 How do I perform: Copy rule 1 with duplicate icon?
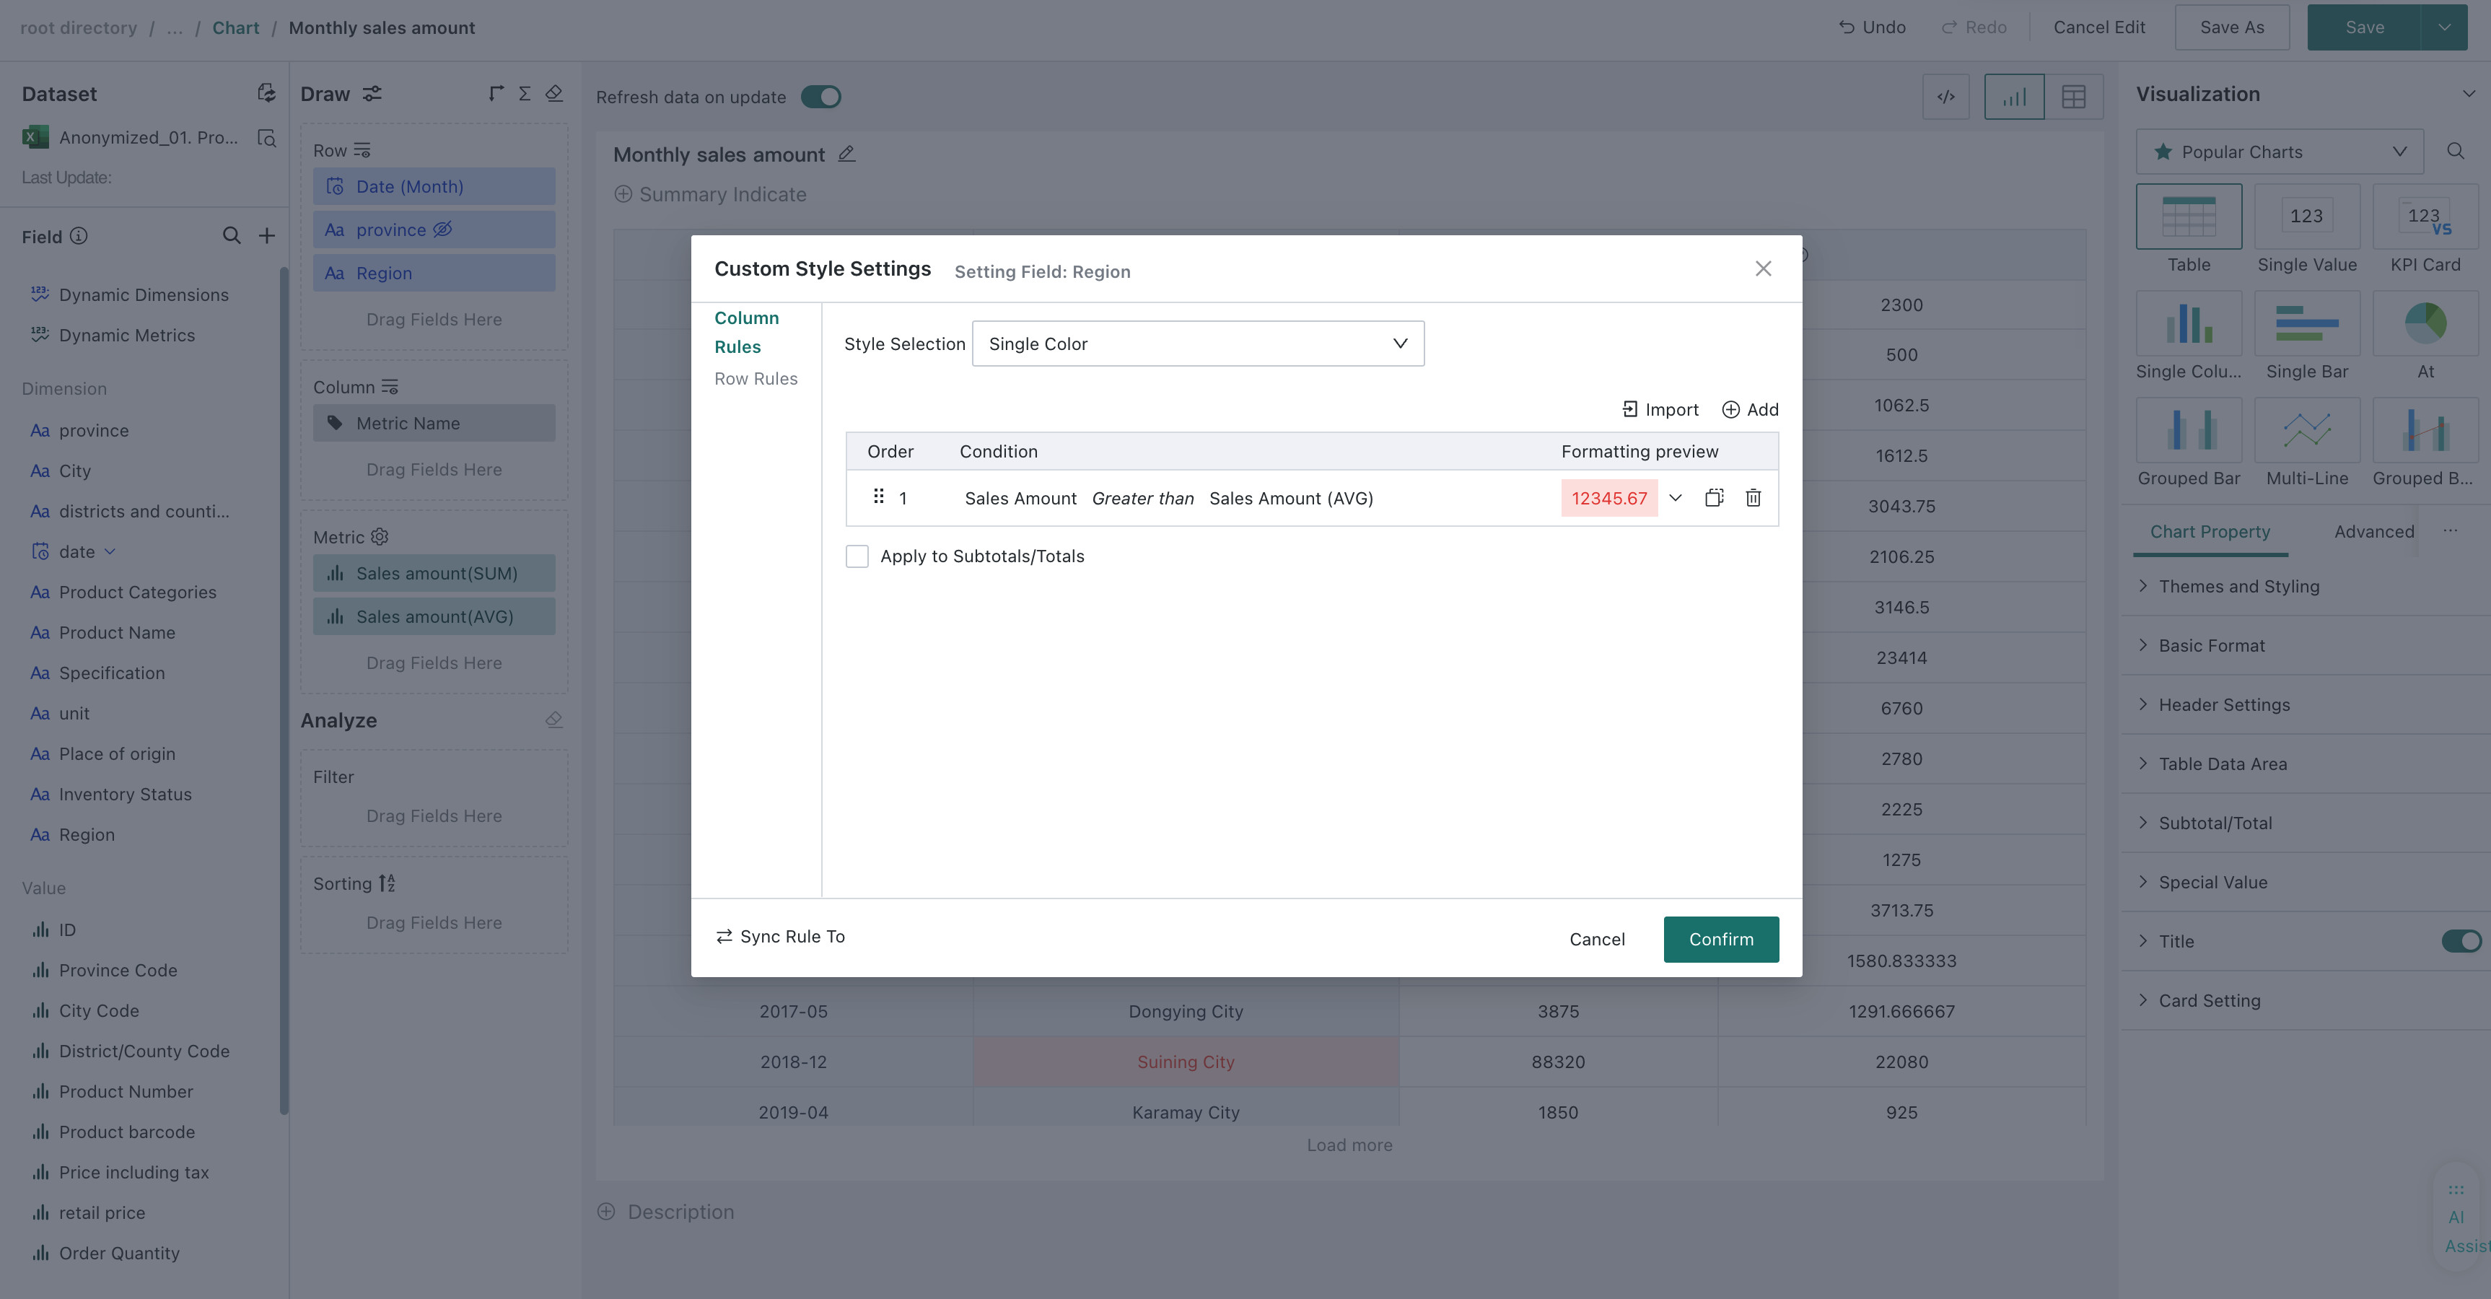[1714, 497]
